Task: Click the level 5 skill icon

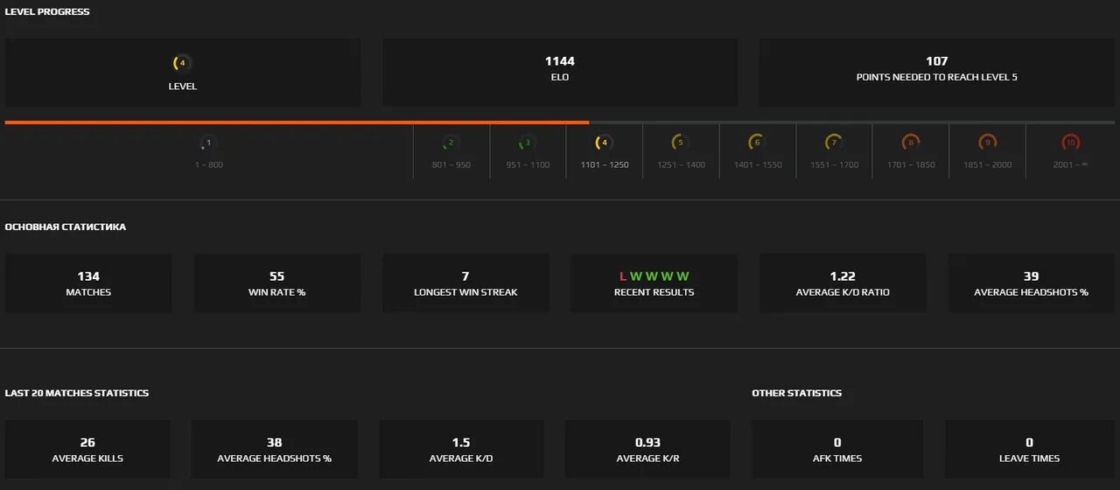Action: [x=681, y=143]
